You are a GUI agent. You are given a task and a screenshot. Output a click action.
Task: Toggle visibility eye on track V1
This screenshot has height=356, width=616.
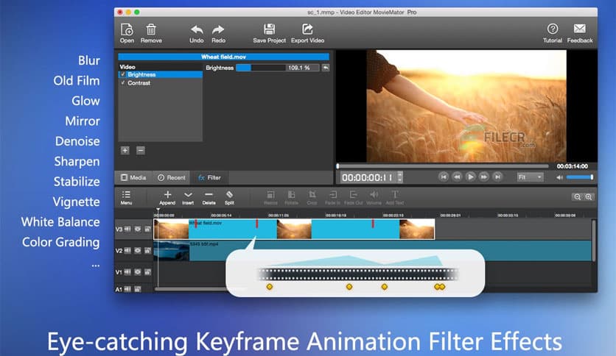[x=138, y=271]
